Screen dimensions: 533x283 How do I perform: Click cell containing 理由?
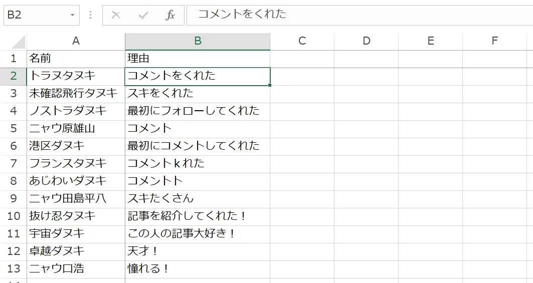click(x=198, y=59)
